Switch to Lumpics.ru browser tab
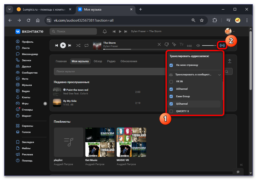257x180 pixels. tap(44, 10)
